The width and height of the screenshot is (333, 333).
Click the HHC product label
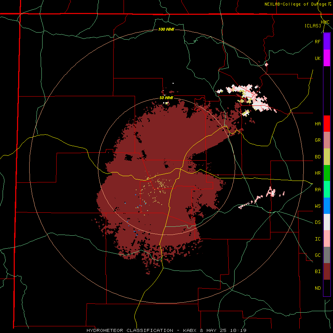[x=325, y=22]
